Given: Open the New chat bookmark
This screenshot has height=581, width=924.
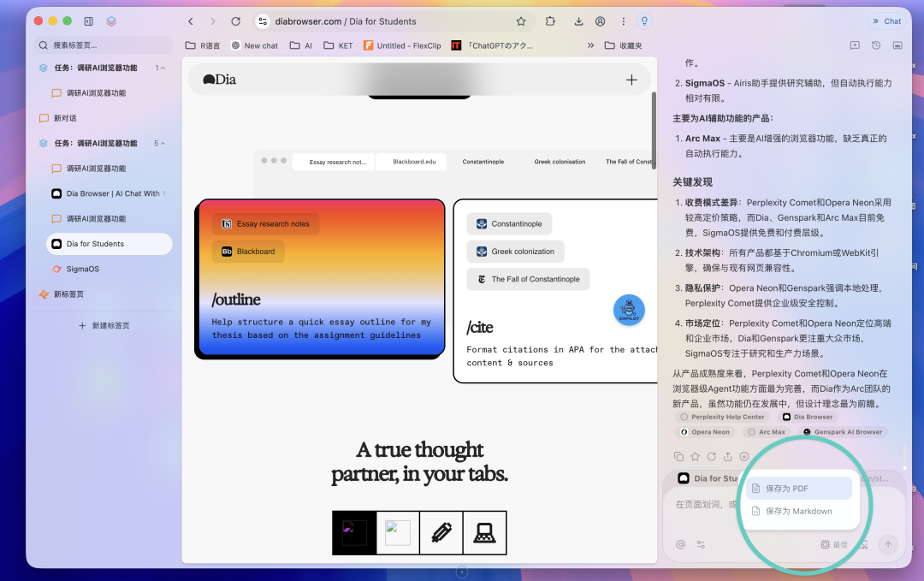Looking at the screenshot, I should tap(255, 45).
